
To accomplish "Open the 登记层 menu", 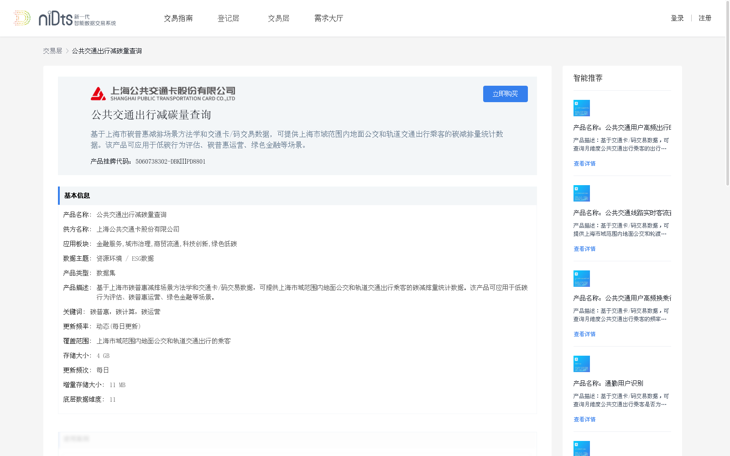I will [x=229, y=18].
